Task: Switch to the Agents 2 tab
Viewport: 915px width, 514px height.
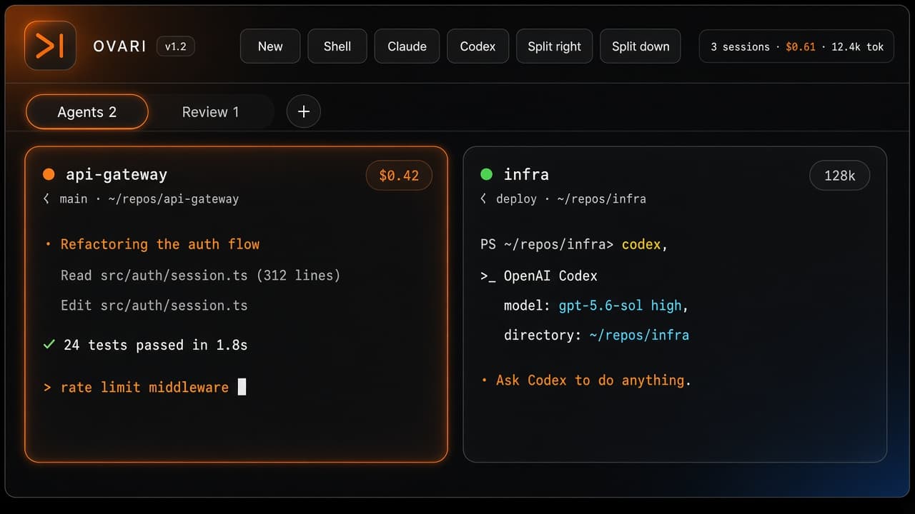Action: click(87, 112)
